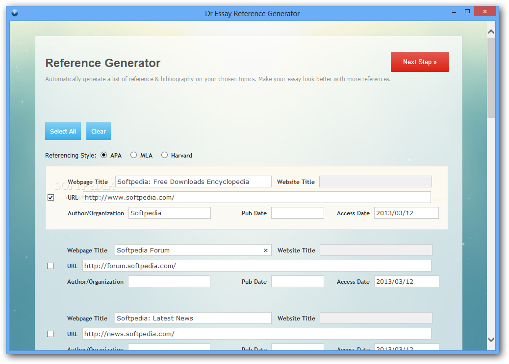Click Pub Date field in Softpedia Forum entry
Viewport: 509px width, 364px height.
click(298, 281)
